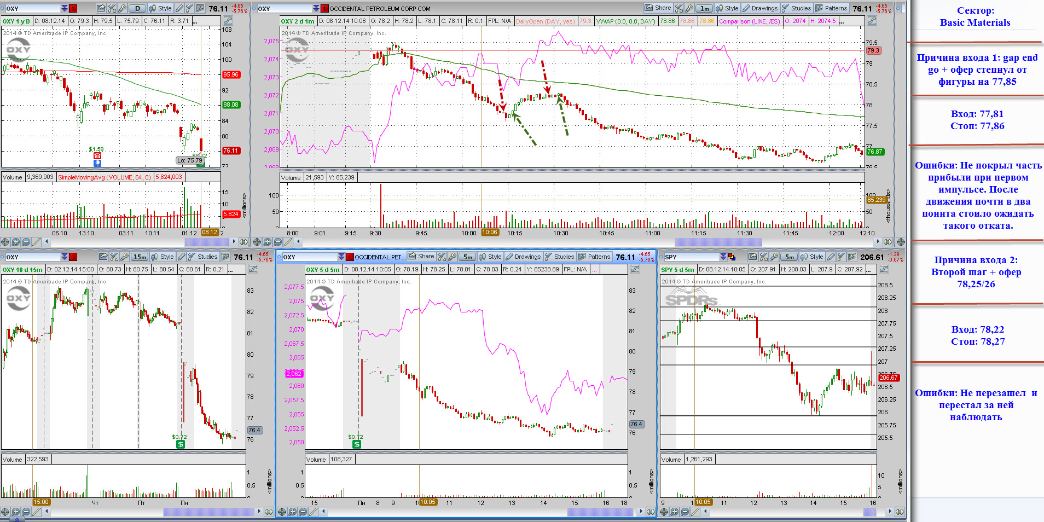The image size is (1044, 522).
Task: Click pencil drawings icon in SPY chart
Action: point(831,257)
